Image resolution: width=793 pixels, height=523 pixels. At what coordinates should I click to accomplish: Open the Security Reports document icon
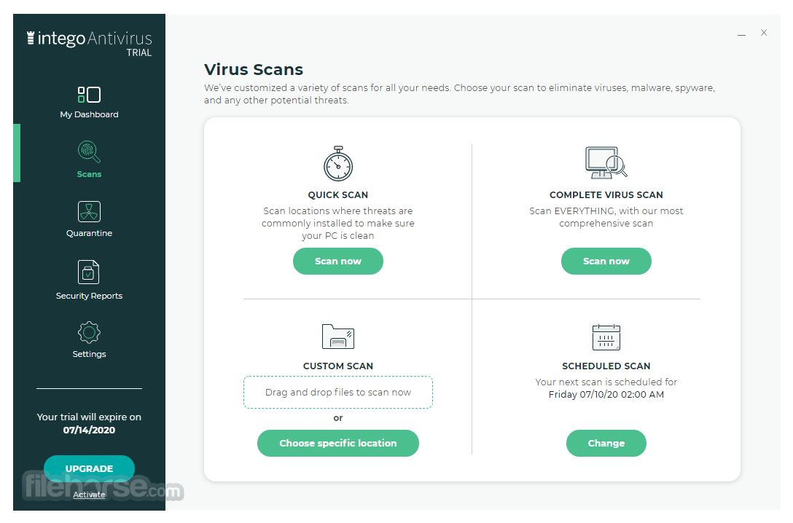(88, 272)
